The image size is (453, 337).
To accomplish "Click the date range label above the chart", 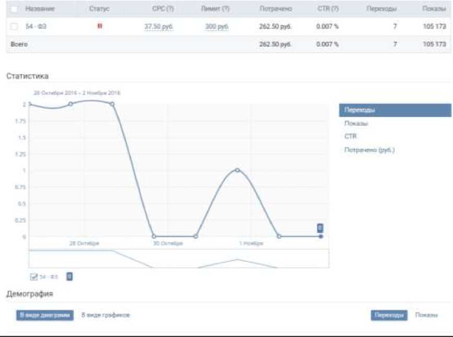I will [77, 92].
